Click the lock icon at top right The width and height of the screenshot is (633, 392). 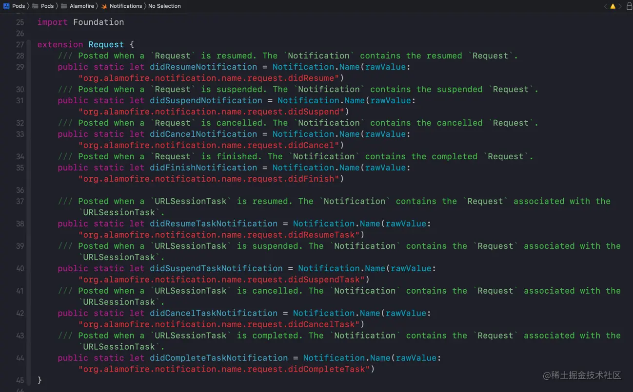pos(629,6)
